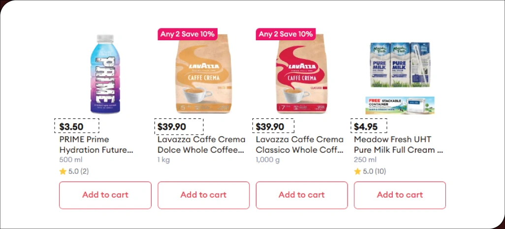The height and width of the screenshot is (229, 505).
Task: Click Lavazza Caffe Crema Classico title link
Action: point(299,144)
